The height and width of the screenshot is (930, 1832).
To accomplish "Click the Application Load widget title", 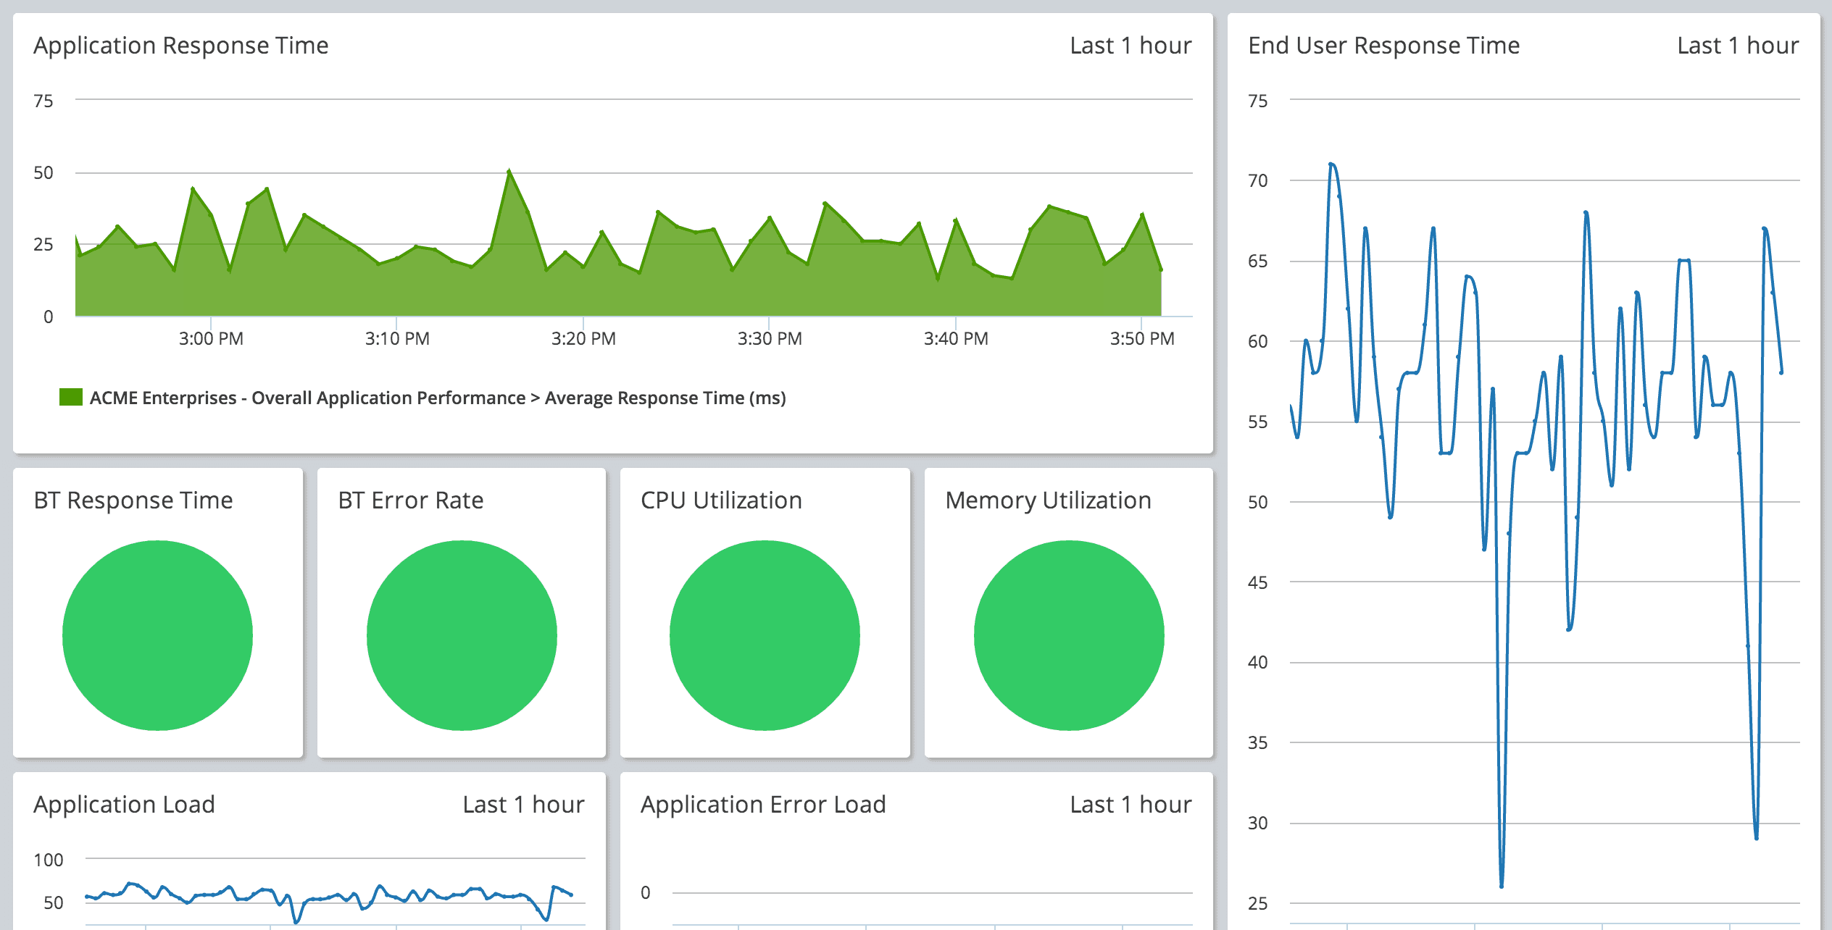I will coord(124,805).
